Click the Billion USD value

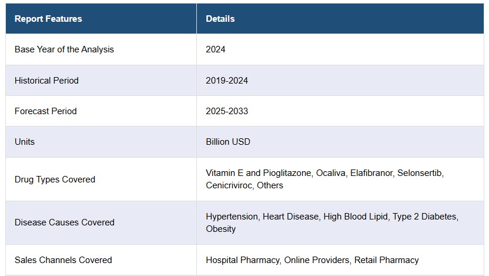click(x=228, y=142)
